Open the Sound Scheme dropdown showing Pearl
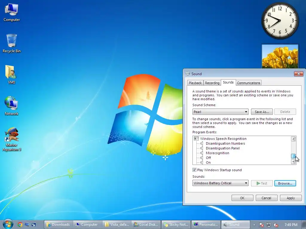 pos(220,112)
